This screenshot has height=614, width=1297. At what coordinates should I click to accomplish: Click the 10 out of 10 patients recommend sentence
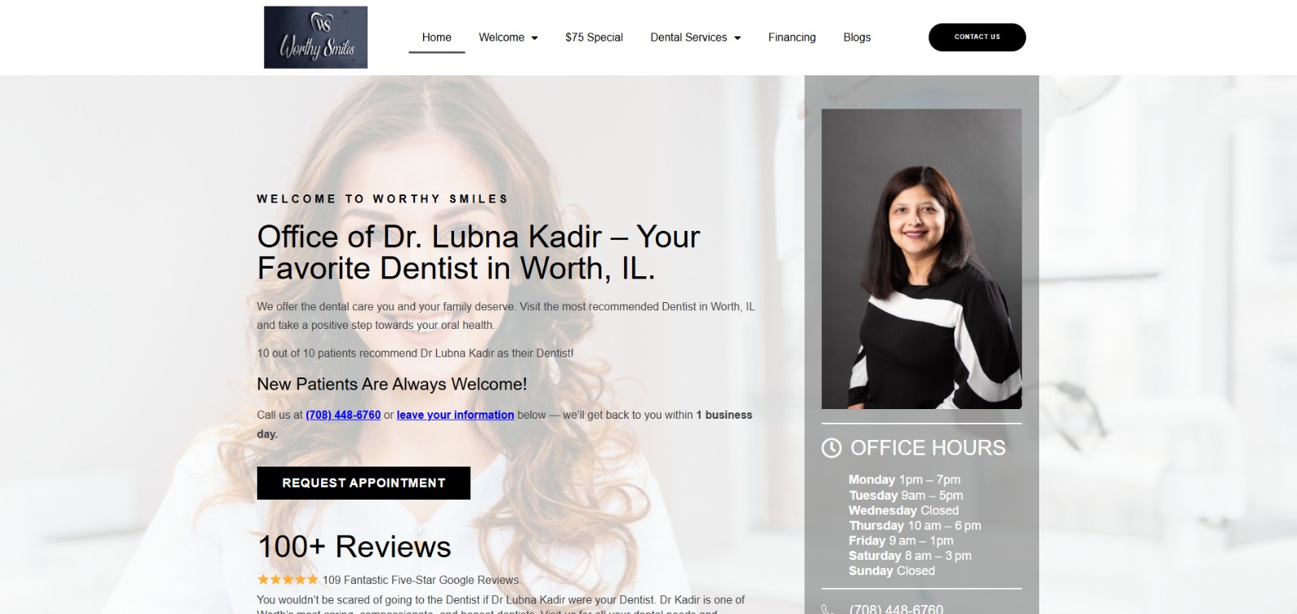[x=415, y=353]
